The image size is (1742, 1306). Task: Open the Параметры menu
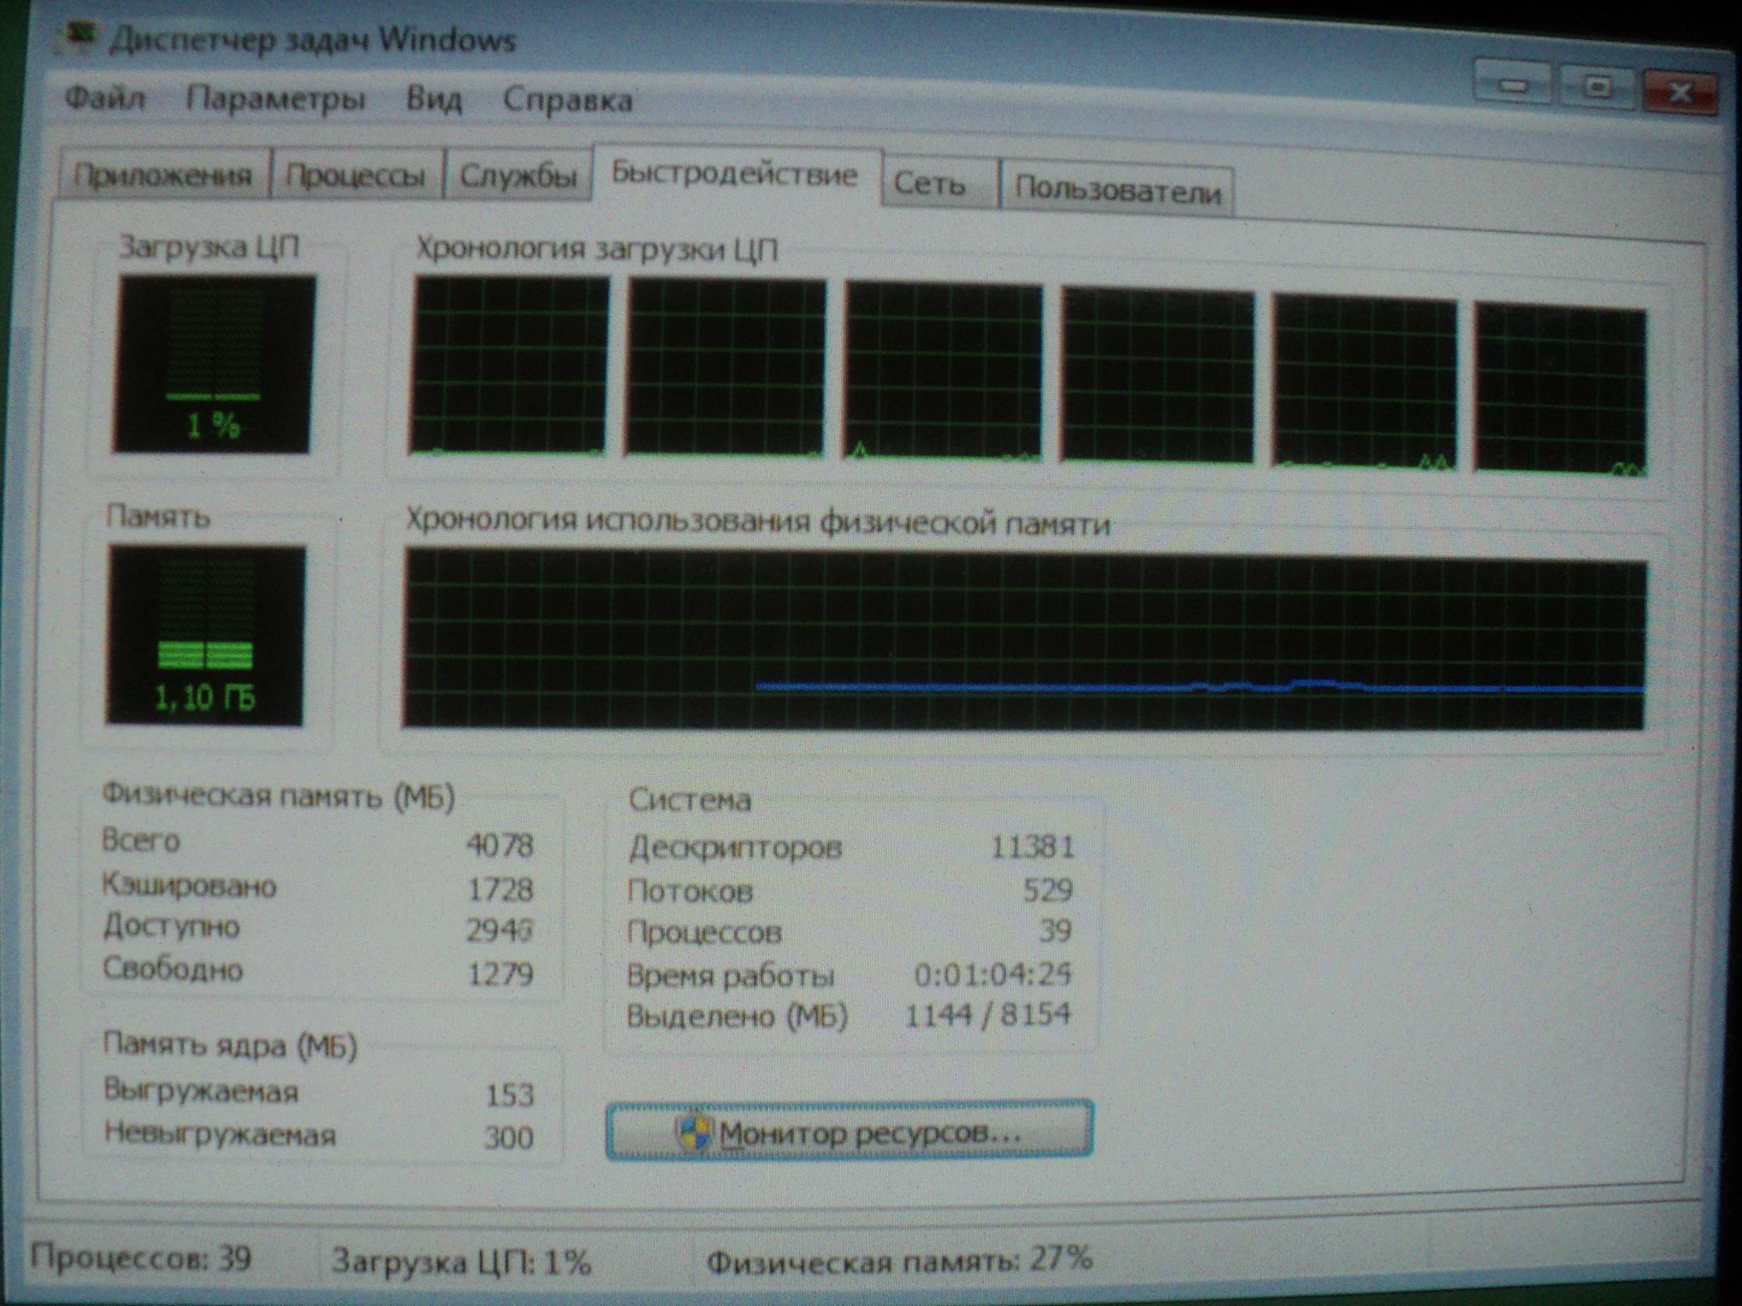coord(276,99)
